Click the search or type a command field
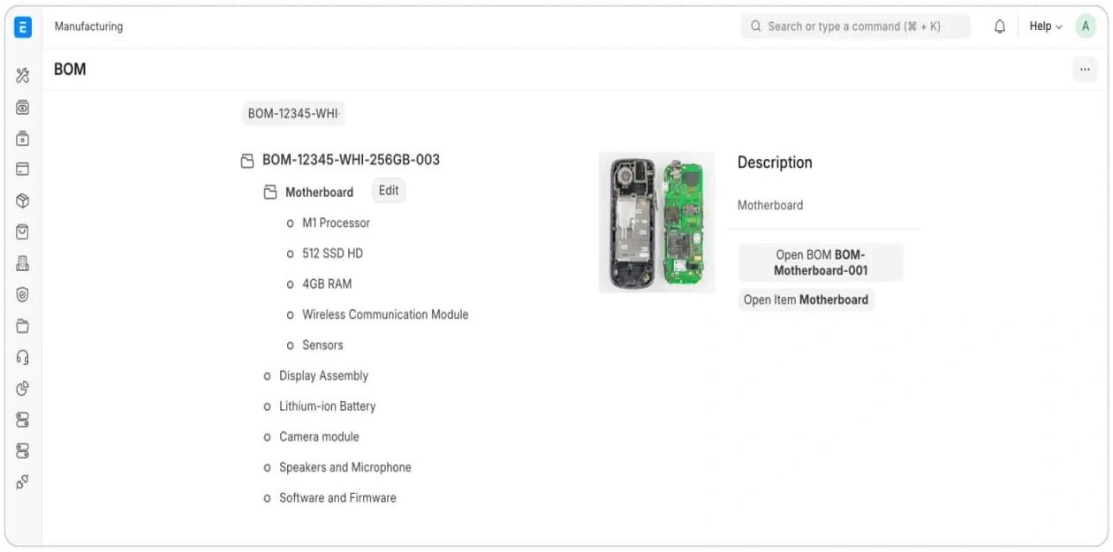Viewport: 1113px width, 552px height. pos(854,26)
